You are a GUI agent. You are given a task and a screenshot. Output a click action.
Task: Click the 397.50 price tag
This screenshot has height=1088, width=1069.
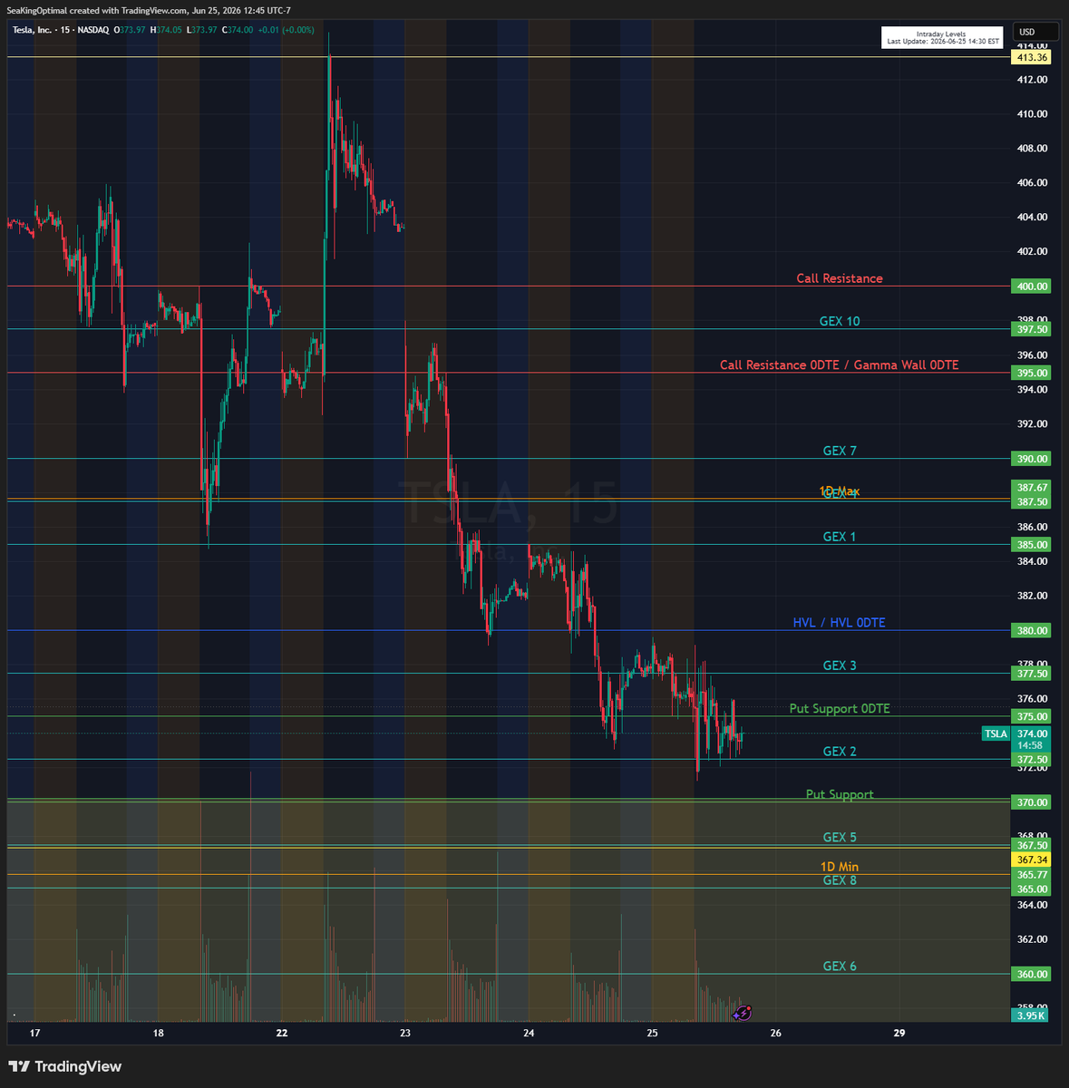(x=1032, y=330)
